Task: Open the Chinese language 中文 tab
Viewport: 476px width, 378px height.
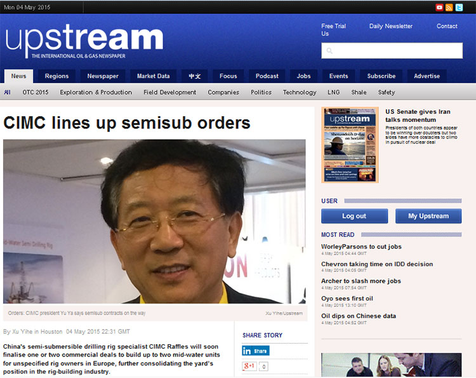Action: point(194,76)
